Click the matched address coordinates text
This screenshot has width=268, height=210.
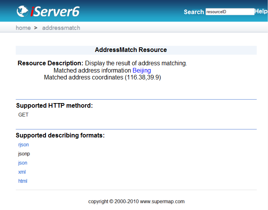(102, 78)
